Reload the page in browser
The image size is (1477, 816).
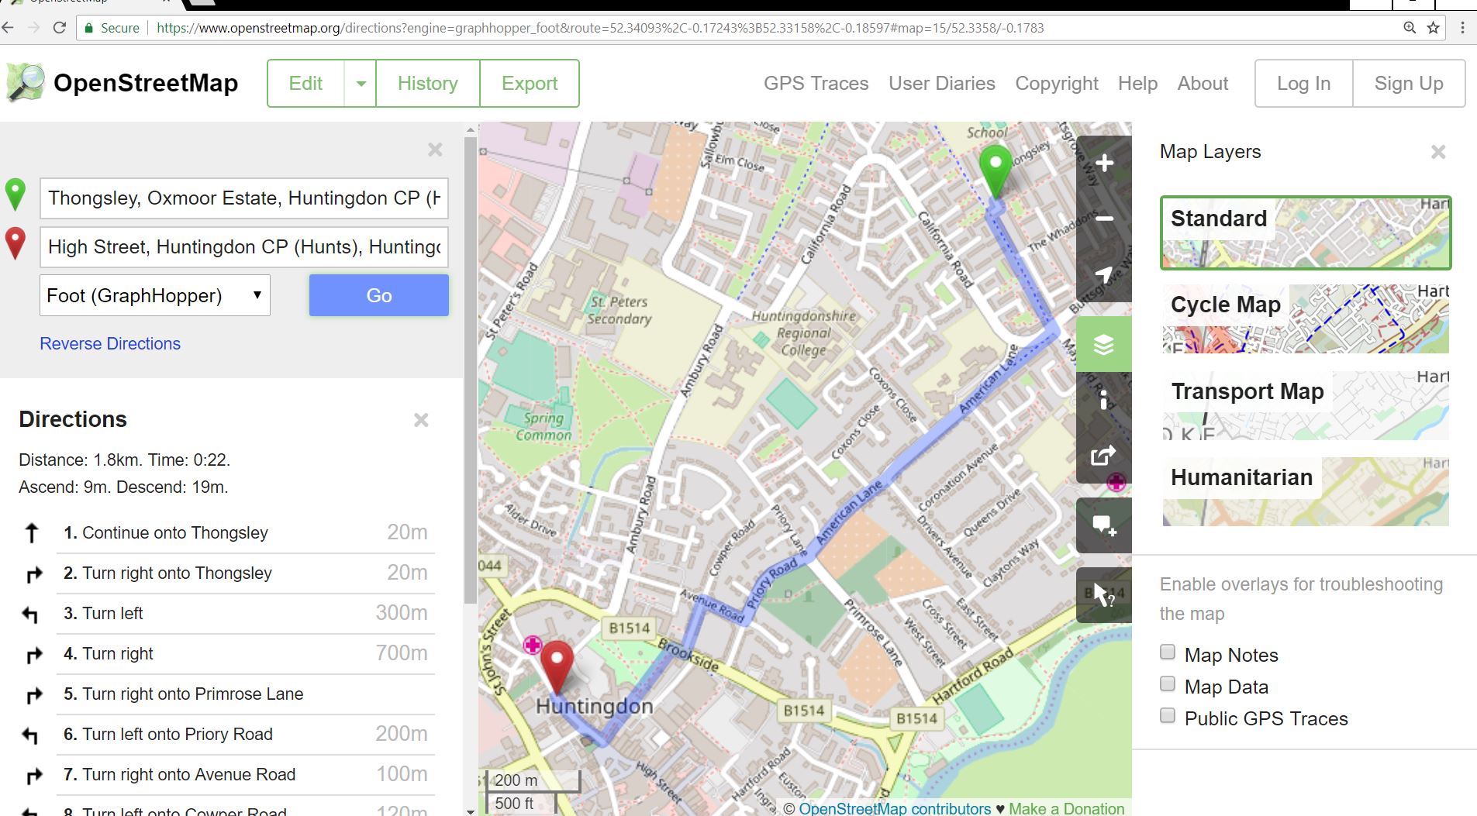pos(60,28)
